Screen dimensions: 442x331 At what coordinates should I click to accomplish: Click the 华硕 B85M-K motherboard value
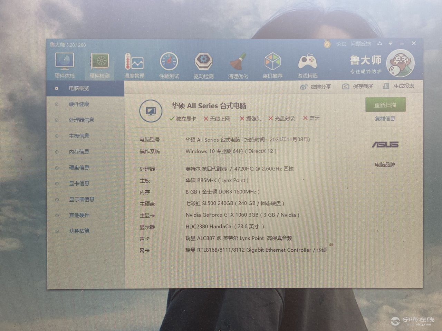point(217,180)
